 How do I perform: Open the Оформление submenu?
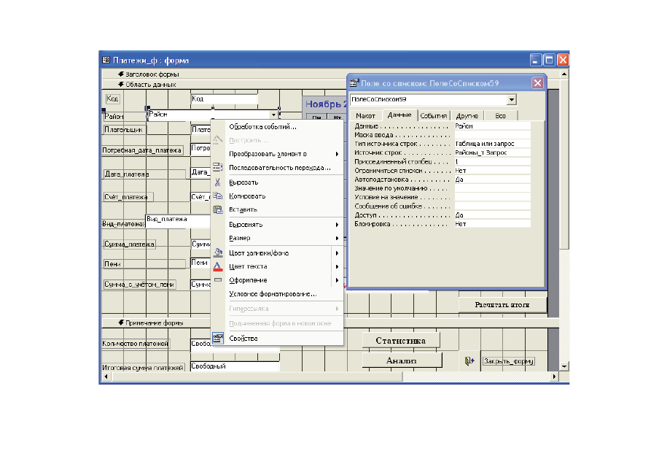277,280
